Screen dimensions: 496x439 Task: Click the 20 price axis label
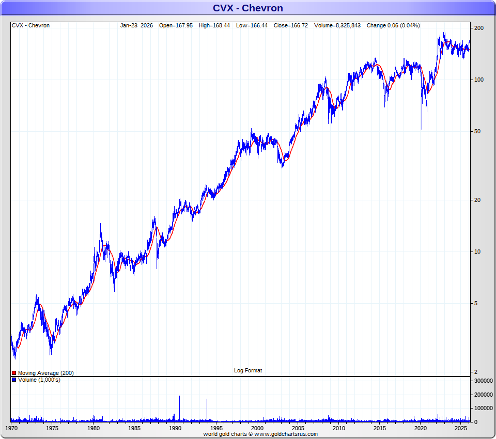pos(477,200)
